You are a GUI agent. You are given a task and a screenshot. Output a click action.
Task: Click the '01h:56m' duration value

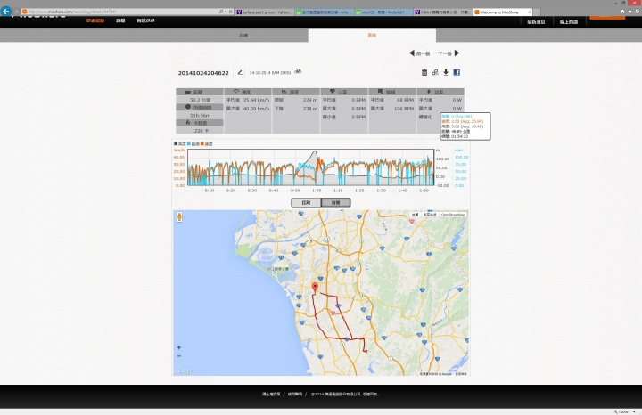coord(201,115)
